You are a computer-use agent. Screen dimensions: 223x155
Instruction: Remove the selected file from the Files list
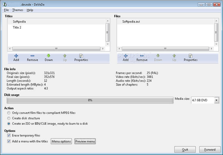click(x=142, y=58)
